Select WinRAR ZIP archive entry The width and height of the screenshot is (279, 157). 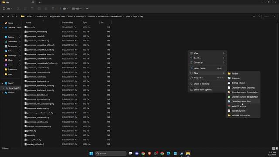pyautogui.click(x=243, y=115)
